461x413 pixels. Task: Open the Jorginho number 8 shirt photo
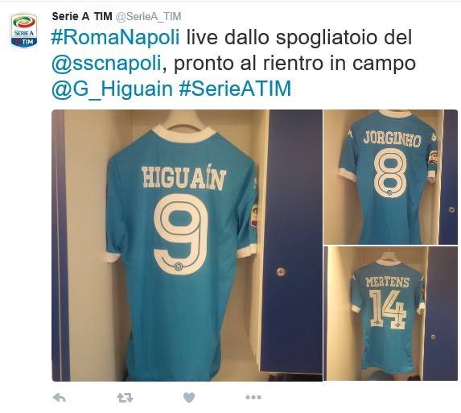[x=391, y=177]
